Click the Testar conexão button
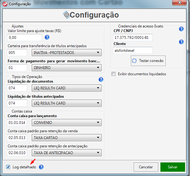The width and height of the screenshot is (190, 176). (148, 61)
